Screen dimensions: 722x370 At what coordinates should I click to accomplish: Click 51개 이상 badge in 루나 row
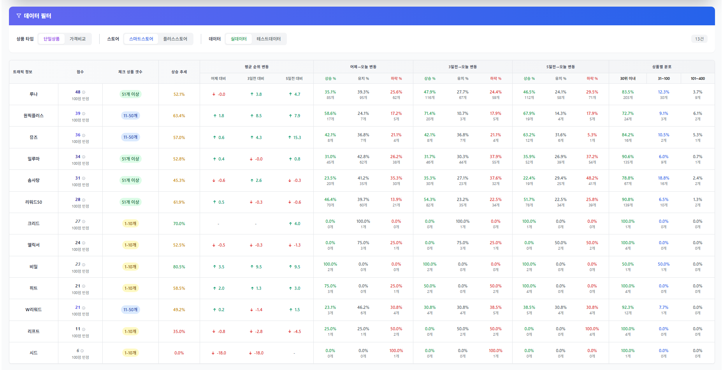tap(130, 94)
